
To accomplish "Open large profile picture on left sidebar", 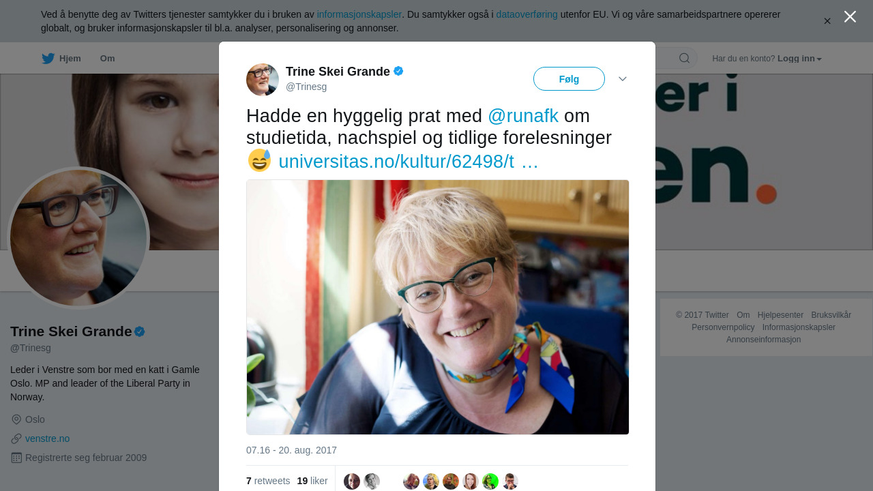I will click(78, 238).
